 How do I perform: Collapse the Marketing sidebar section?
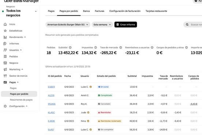[x=22, y=69]
